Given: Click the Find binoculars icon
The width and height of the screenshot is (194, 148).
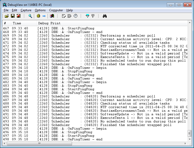Looking at the screenshot, I should (x=105, y=16).
